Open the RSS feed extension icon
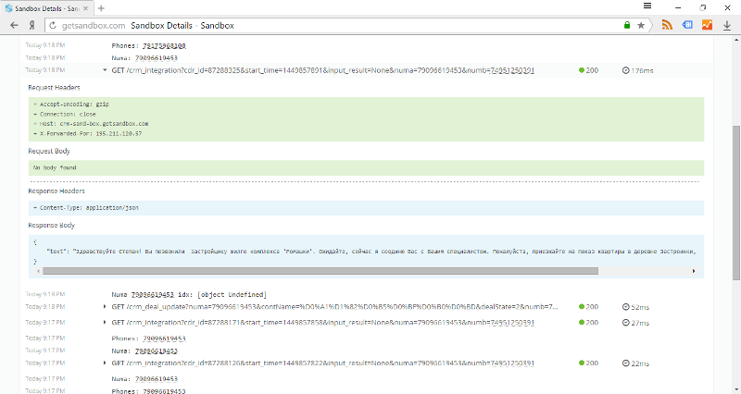This screenshot has height=394, width=741. (x=667, y=26)
